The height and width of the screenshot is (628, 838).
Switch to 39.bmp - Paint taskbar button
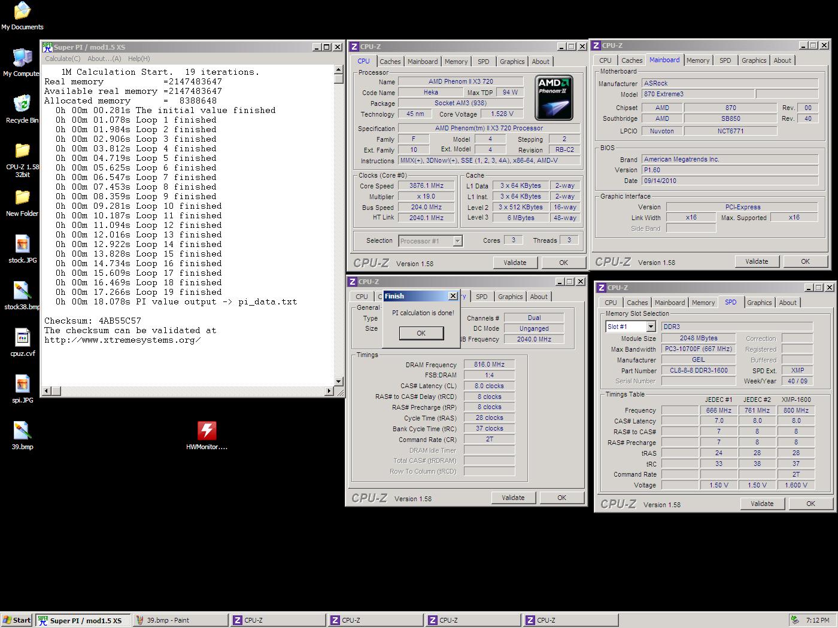tap(180, 620)
